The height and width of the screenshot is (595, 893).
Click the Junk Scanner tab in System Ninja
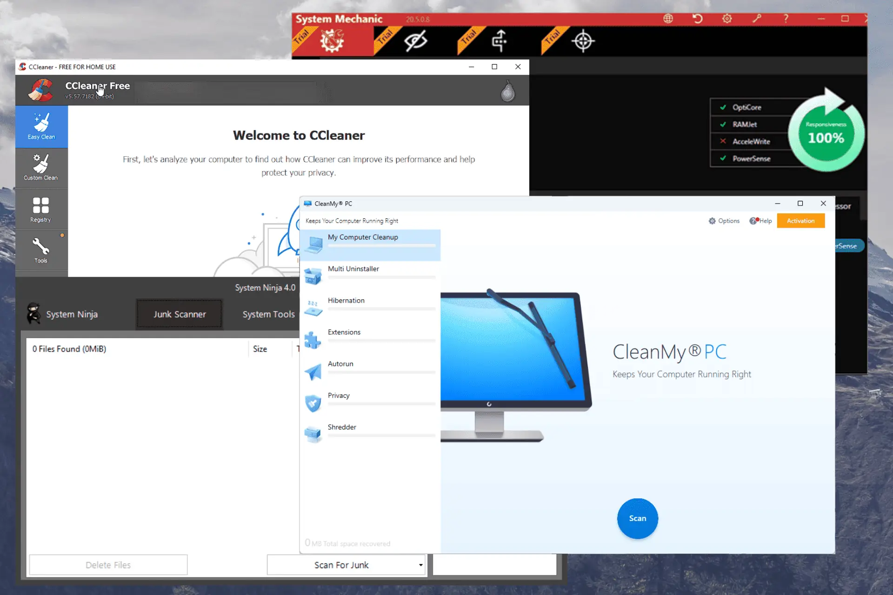point(180,313)
